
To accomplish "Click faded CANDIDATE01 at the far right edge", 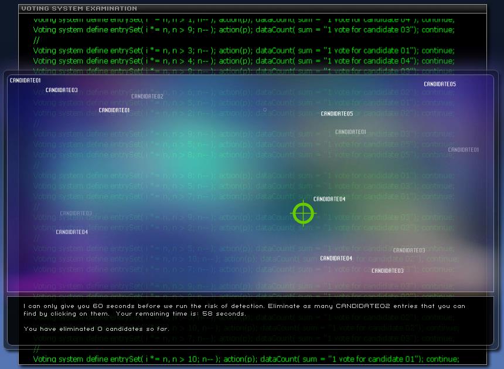I will point(464,150).
